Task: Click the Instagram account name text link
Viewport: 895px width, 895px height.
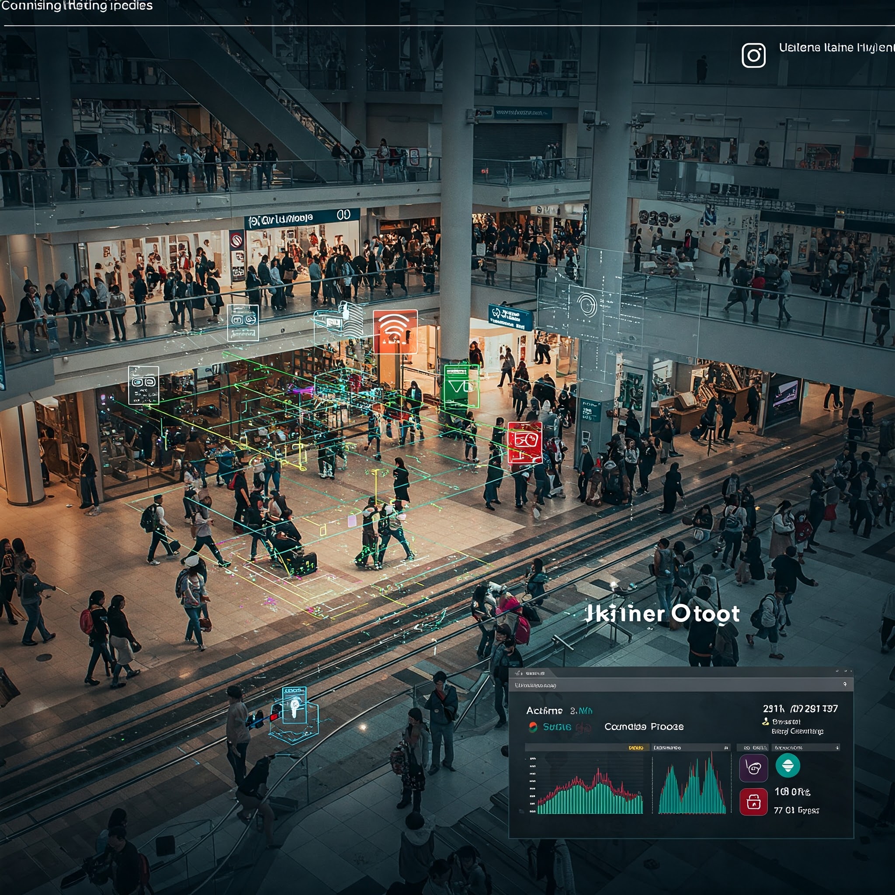Action: point(836,48)
